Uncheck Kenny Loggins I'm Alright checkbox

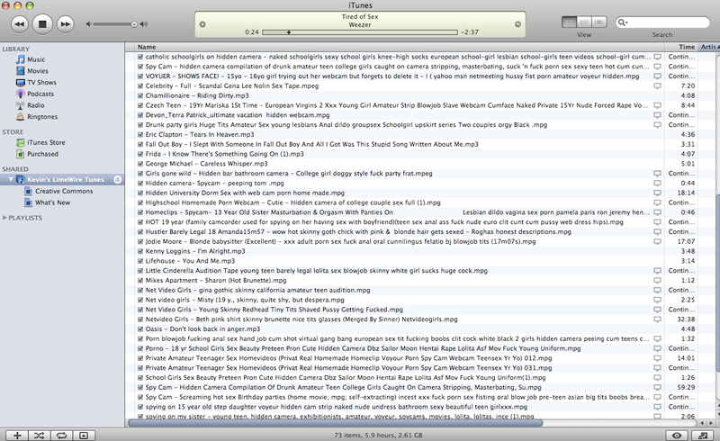pyautogui.click(x=140, y=251)
